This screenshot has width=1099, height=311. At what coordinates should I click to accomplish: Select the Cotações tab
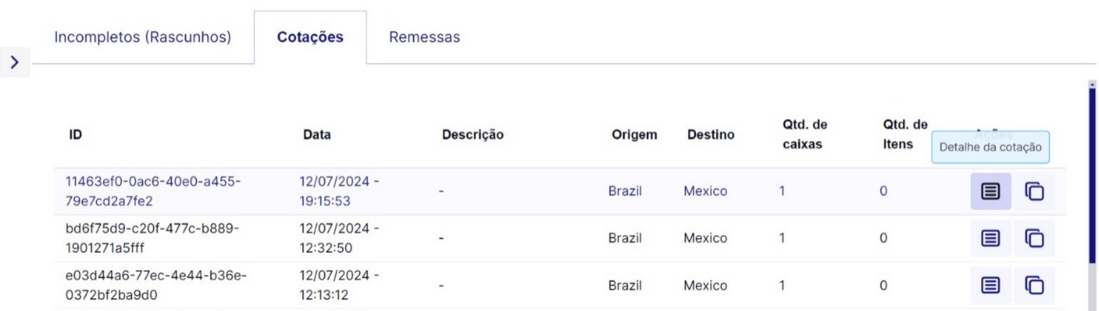click(310, 38)
